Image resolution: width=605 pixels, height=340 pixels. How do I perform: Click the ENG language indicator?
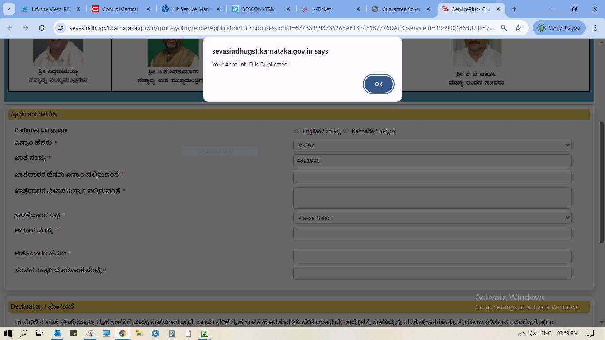(546, 333)
